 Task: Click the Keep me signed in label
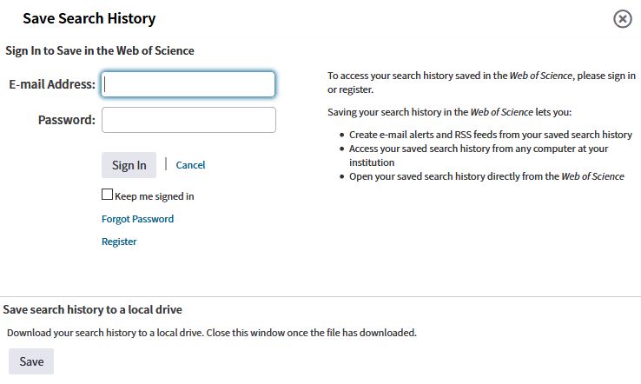point(154,196)
